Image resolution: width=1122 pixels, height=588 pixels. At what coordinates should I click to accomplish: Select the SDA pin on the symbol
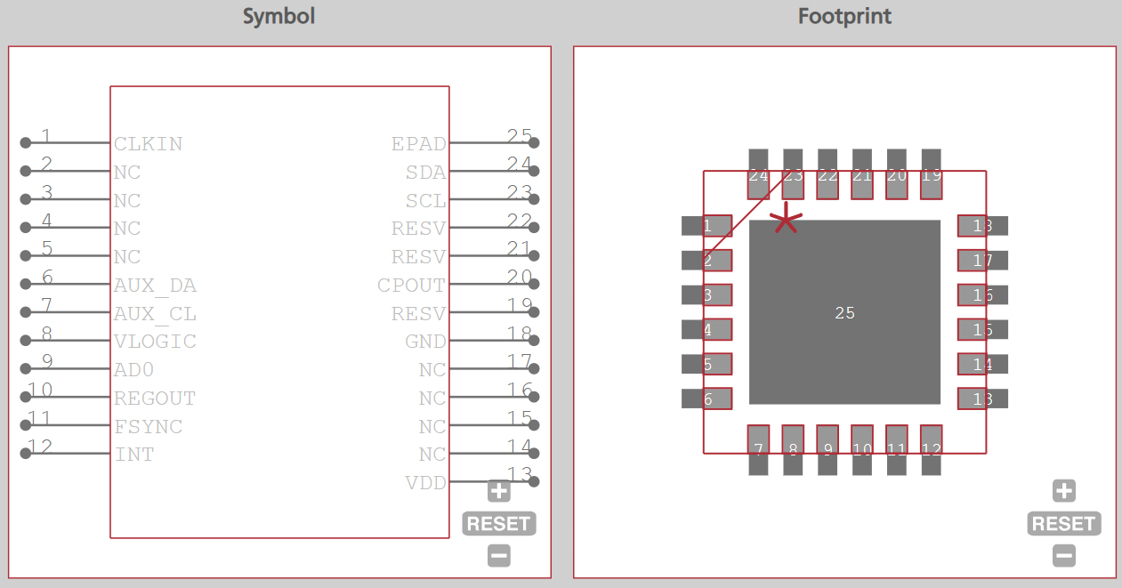tap(426, 172)
